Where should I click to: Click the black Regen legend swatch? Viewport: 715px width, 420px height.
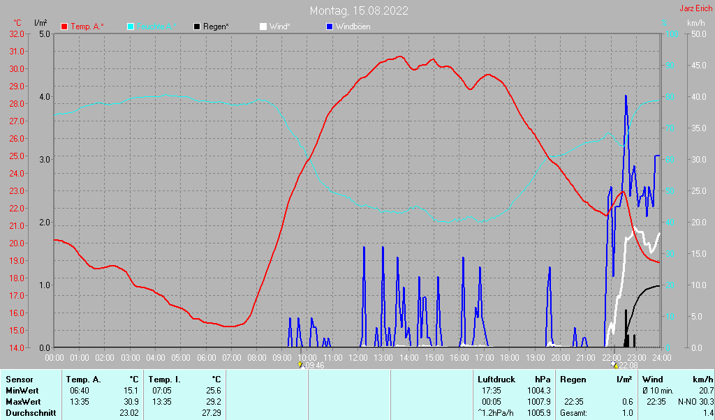[198, 27]
